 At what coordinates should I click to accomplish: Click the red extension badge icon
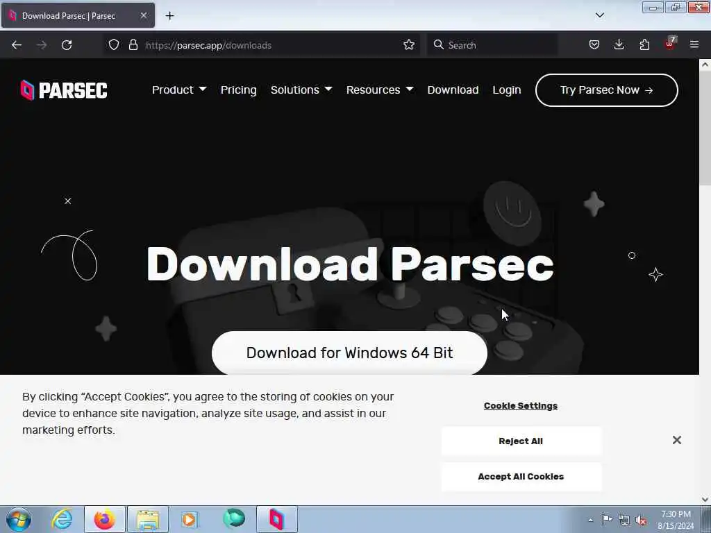pyautogui.click(x=670, y=44)
